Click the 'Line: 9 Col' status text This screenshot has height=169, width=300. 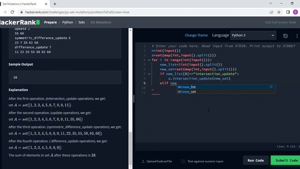pos(288,146)
